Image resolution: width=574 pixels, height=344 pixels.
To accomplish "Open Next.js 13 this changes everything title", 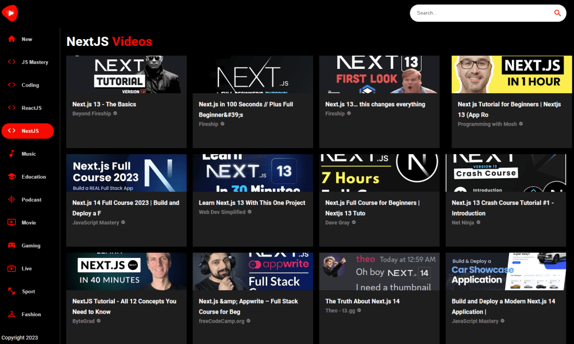I will 375,104.
